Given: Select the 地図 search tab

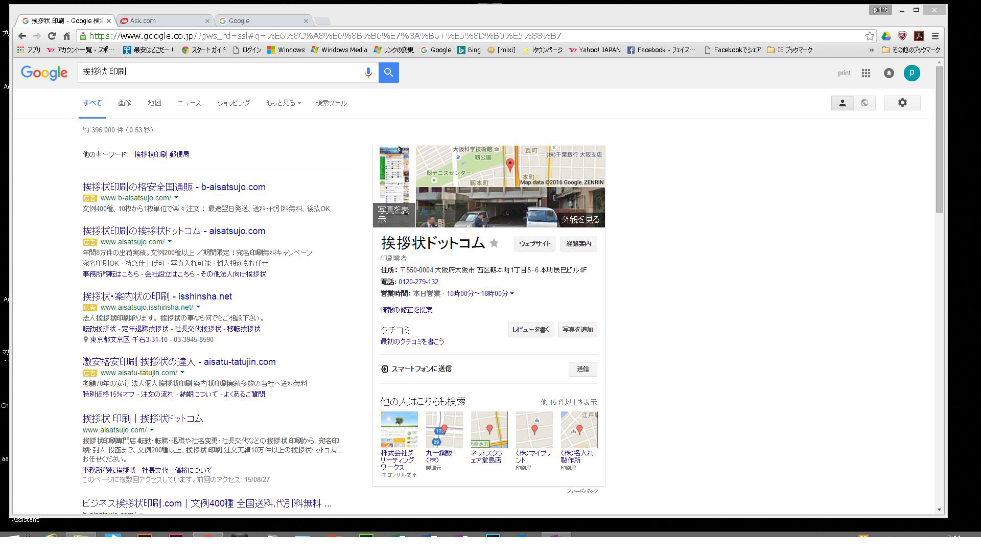Looking at the screenshot, I should pos(154,103).
